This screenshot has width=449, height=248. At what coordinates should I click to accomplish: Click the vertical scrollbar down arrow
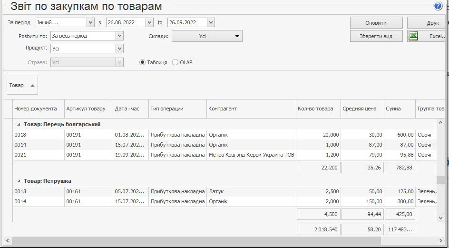[440, 217]
